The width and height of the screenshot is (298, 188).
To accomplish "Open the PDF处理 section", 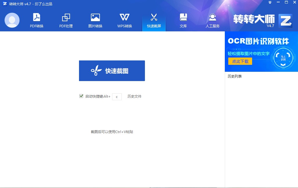I will point(66,21).
